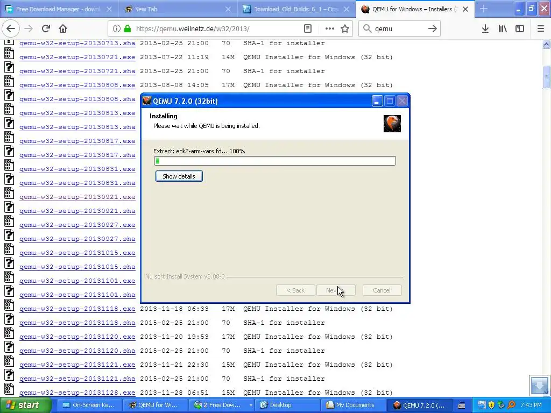The width and height of the screenshot is (551, 413).
Task: Click the Cancel button in installer
Action: pyautogui.click(x=382, y=290)
